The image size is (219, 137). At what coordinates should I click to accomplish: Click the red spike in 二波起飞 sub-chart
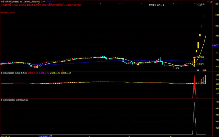[x=194, y=86]
